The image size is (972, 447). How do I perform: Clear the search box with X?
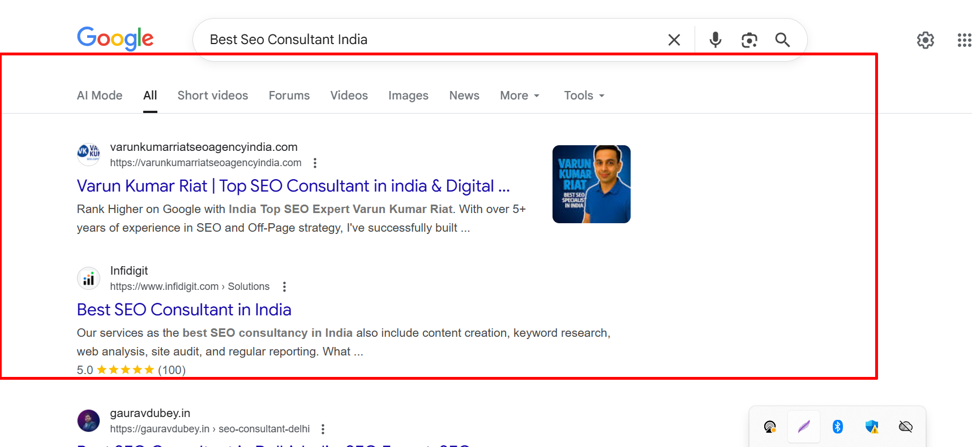pos(674,40)
